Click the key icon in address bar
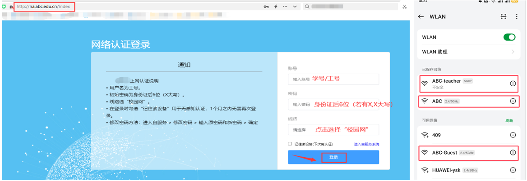Screen dimensions: 527x181 pyautogui.click(x=267, y=7)
